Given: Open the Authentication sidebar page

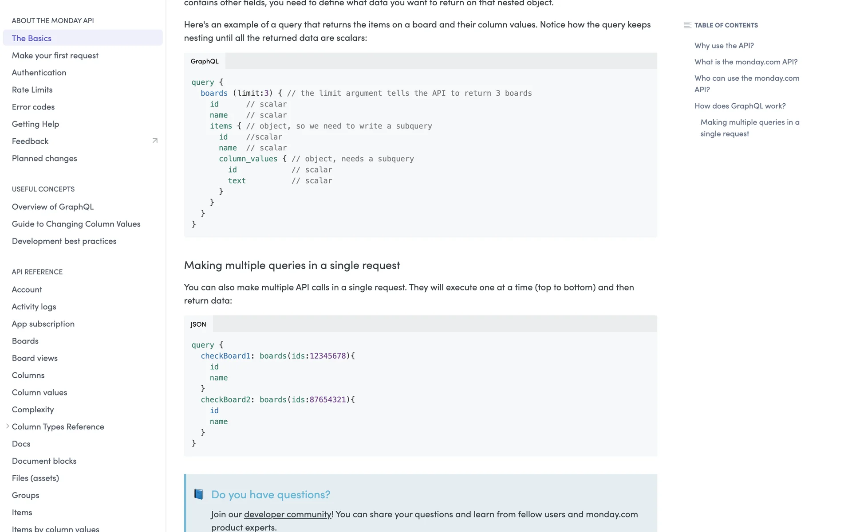Looking at the screenshot, I should (39, 73).
